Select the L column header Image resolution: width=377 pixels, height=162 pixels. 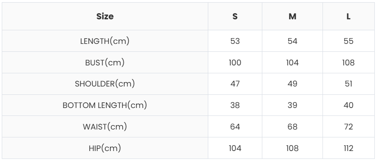click(x=348, y=16)
